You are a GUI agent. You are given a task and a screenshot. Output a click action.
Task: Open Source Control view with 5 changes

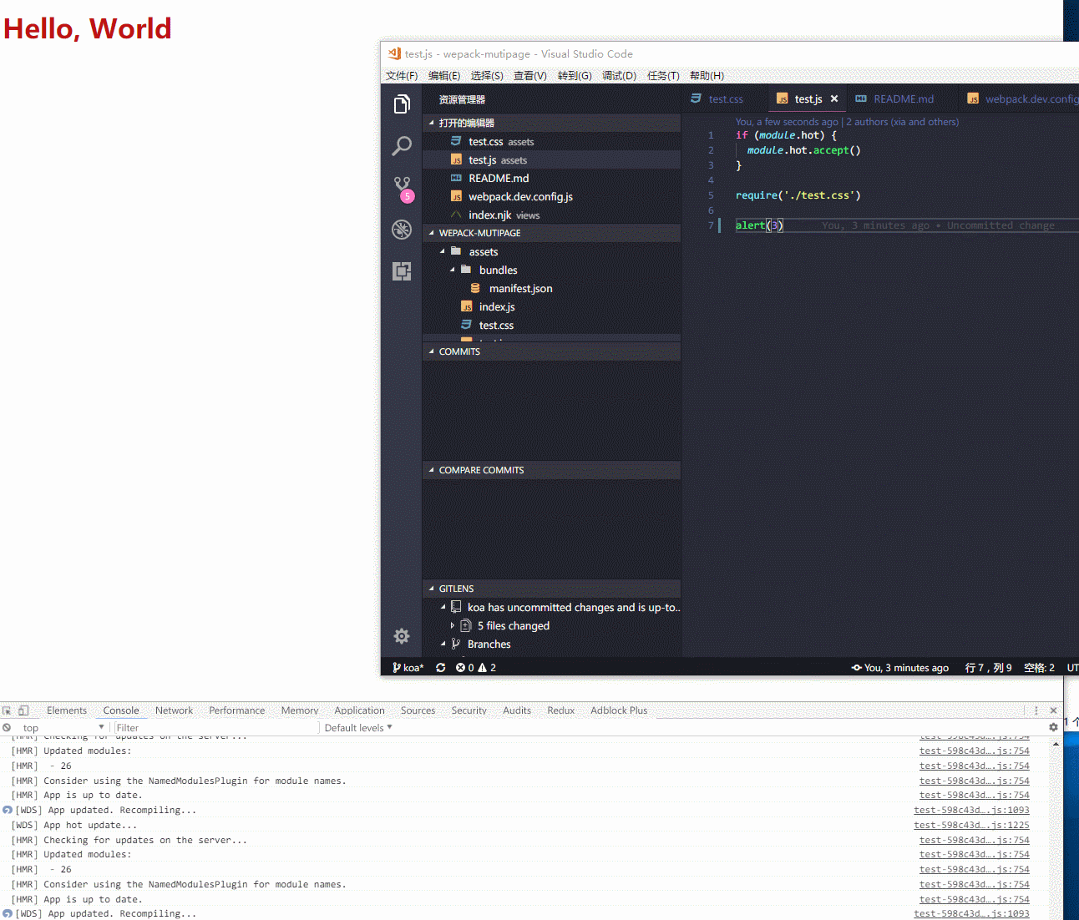[403, 189]
